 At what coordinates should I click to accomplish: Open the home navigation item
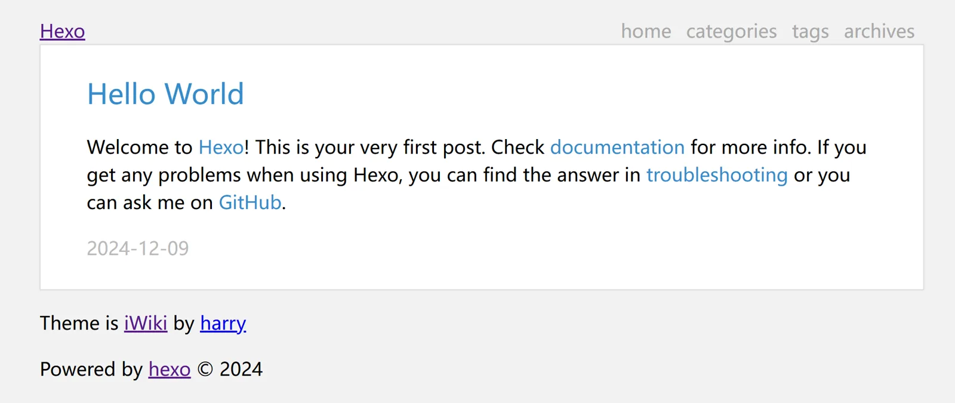pos(646,31)
